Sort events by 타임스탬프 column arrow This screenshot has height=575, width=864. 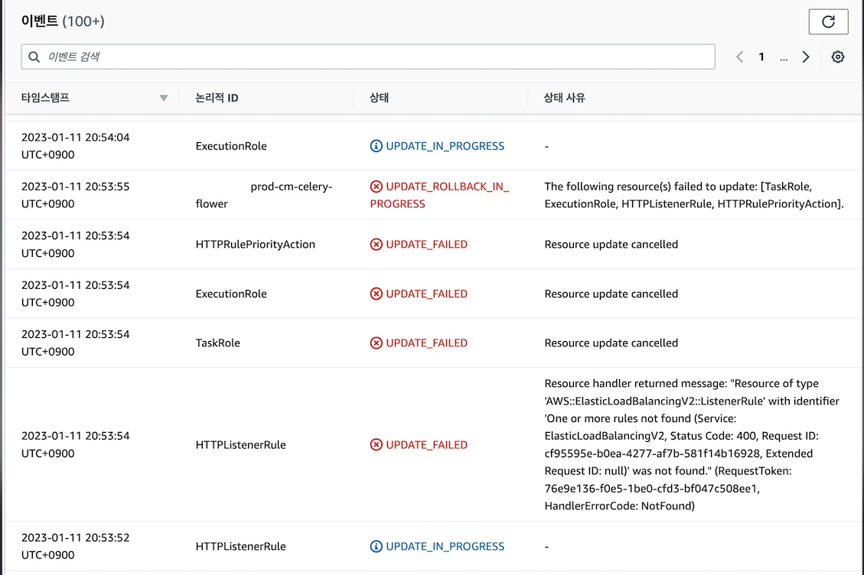click(163, 98)
